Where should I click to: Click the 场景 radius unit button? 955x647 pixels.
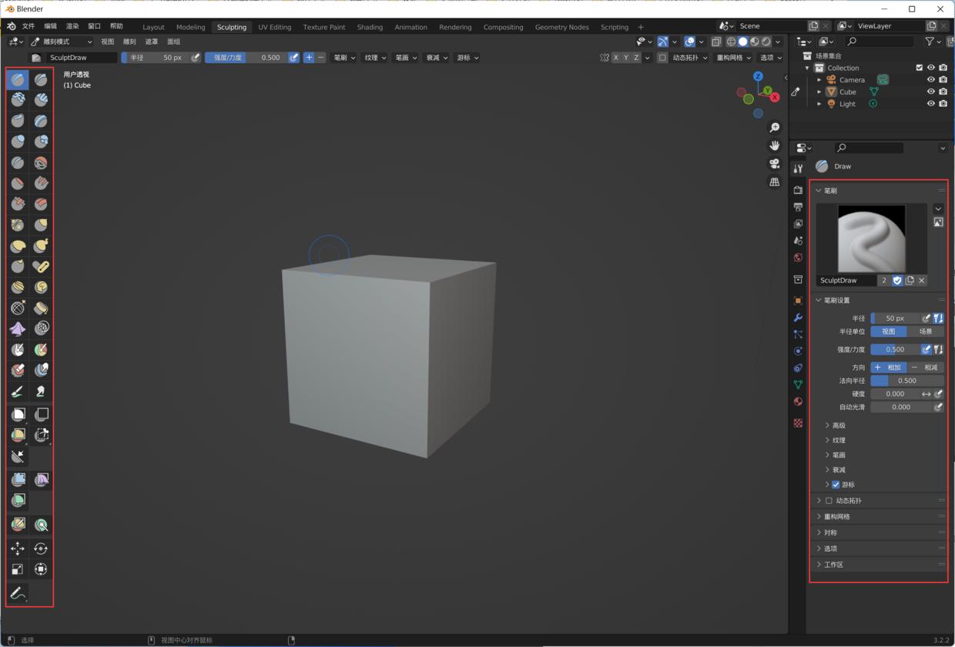(926, 331)
